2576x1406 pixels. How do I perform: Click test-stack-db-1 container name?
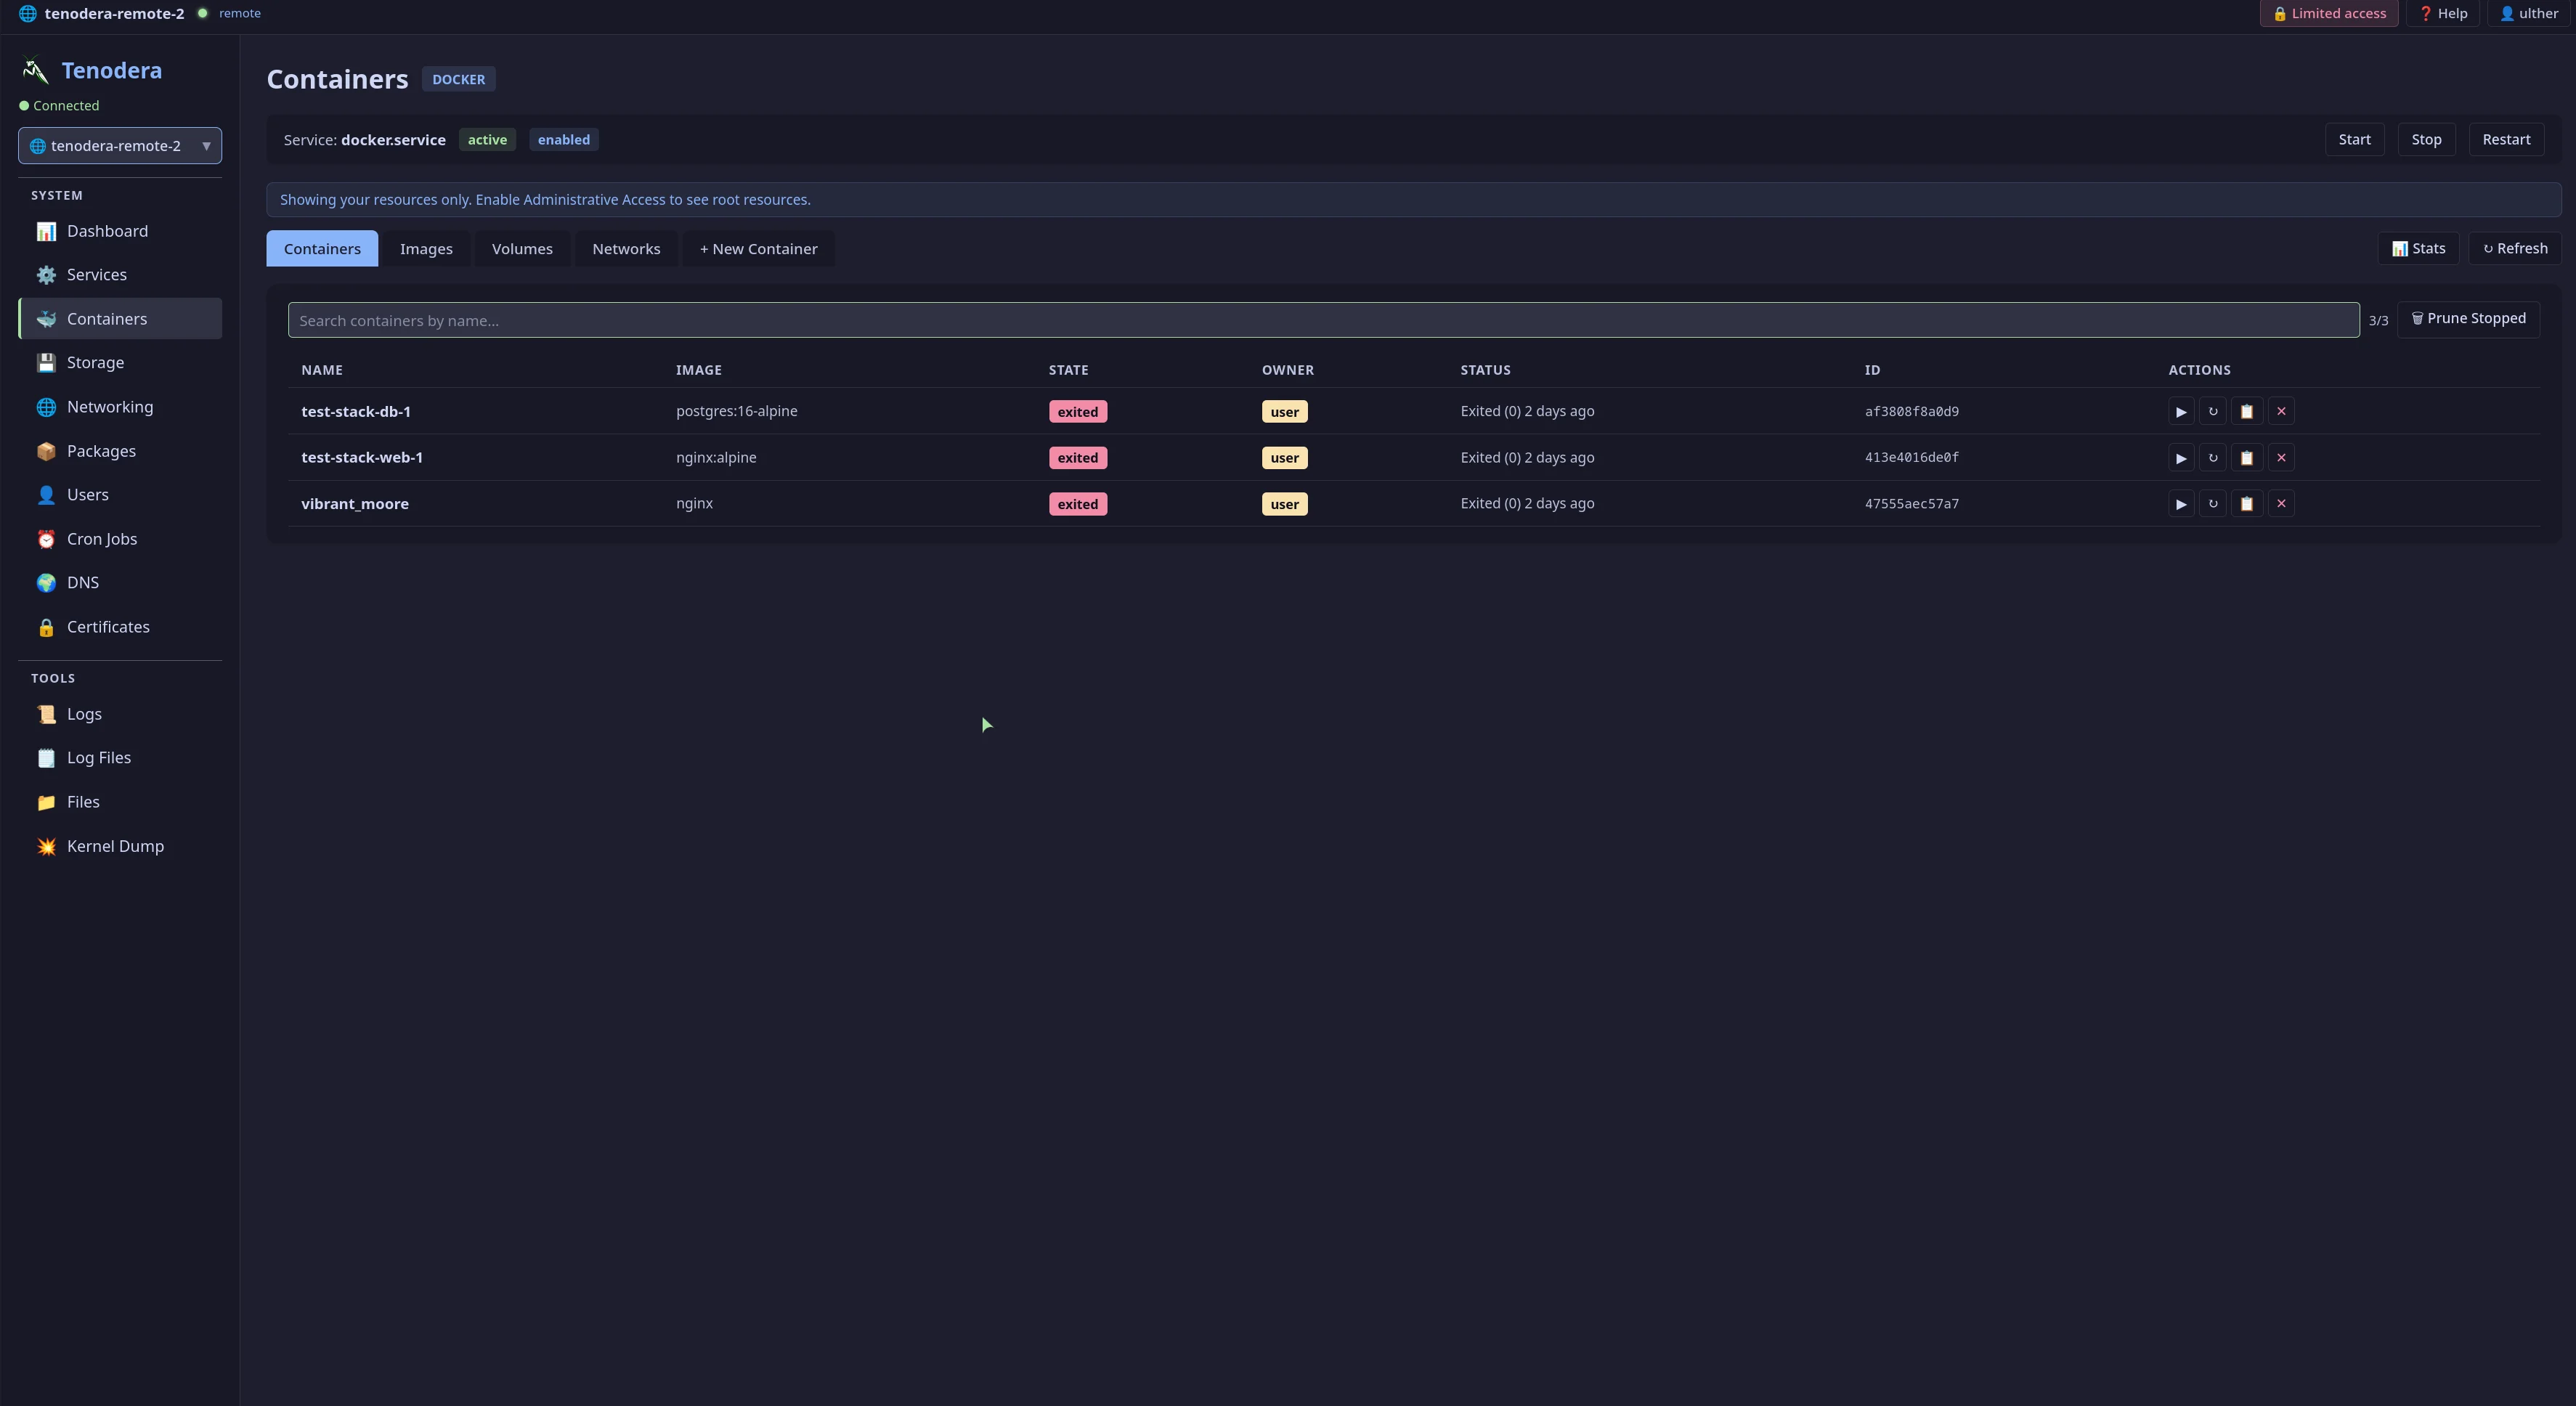pos(356,412)
